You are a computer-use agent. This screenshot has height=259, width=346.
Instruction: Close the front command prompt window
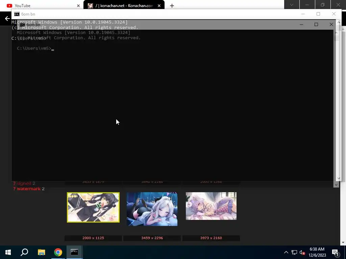pyautogui.click(x=334, y=14)
